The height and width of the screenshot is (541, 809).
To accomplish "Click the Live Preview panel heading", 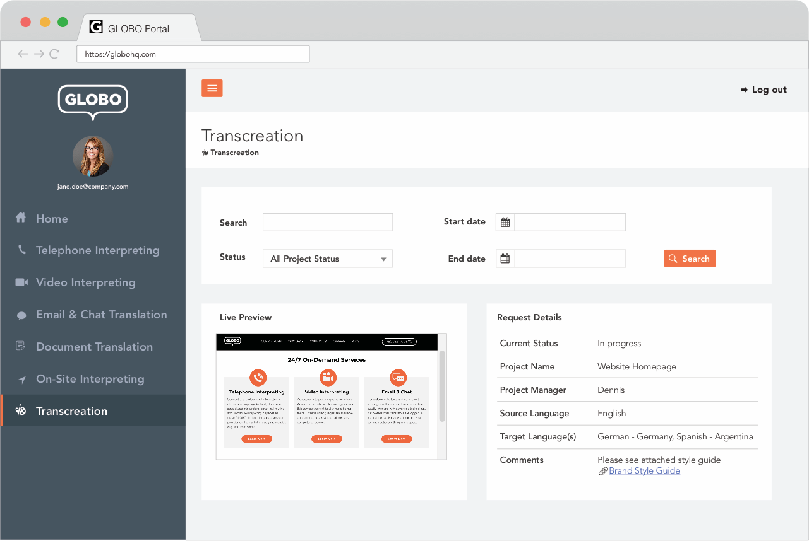I will 246,318.
